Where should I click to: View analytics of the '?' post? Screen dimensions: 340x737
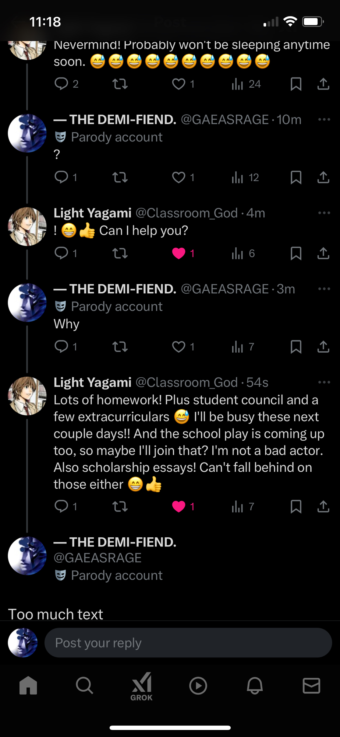point(245,178)
